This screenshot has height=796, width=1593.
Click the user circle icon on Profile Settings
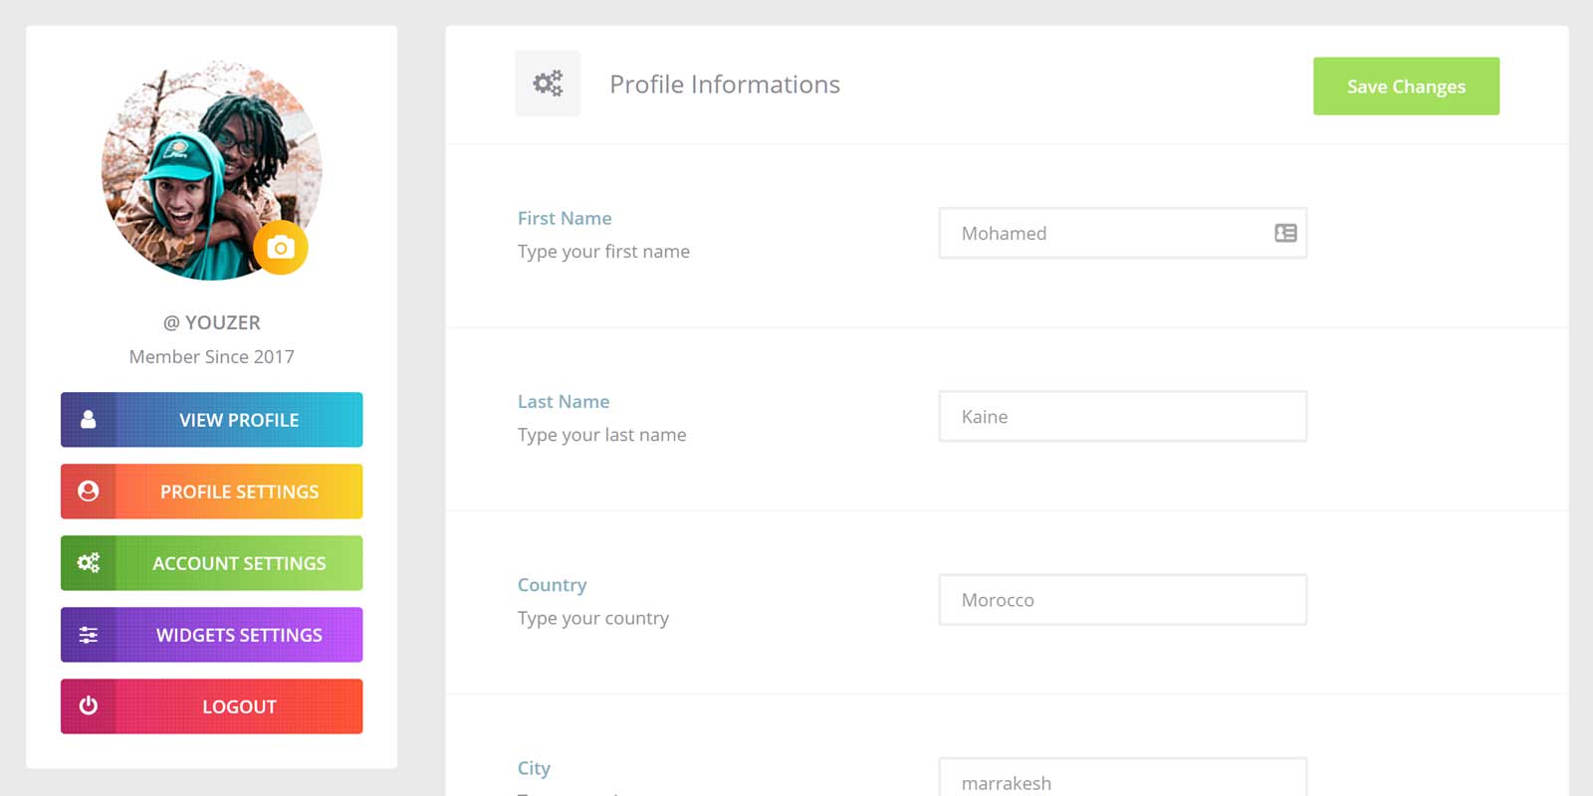coord(89,492)
